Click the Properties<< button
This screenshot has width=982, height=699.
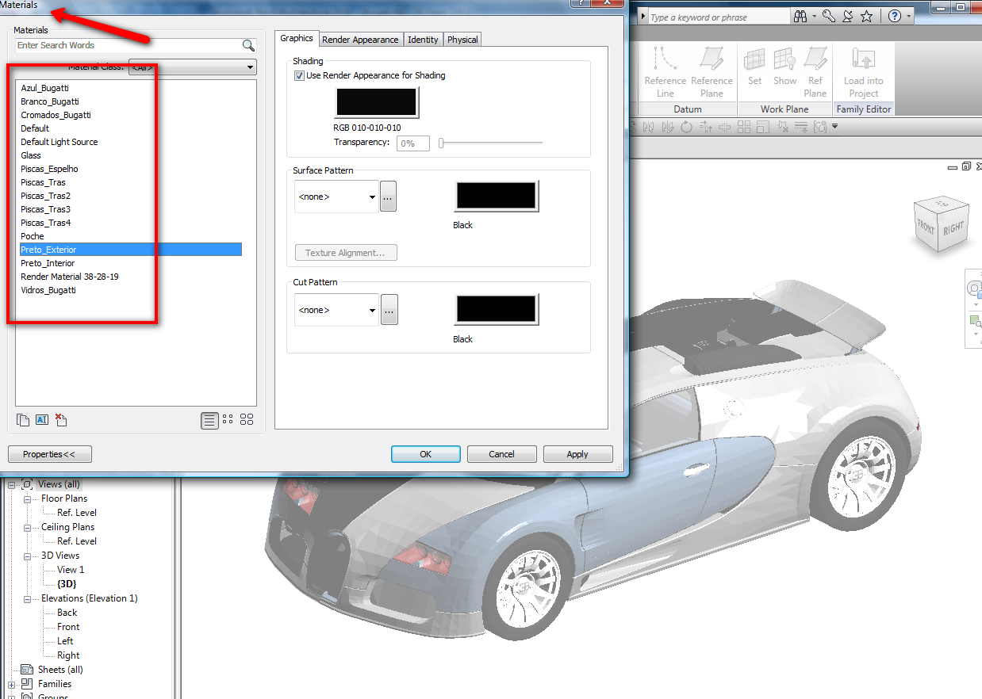click(49, 454)
